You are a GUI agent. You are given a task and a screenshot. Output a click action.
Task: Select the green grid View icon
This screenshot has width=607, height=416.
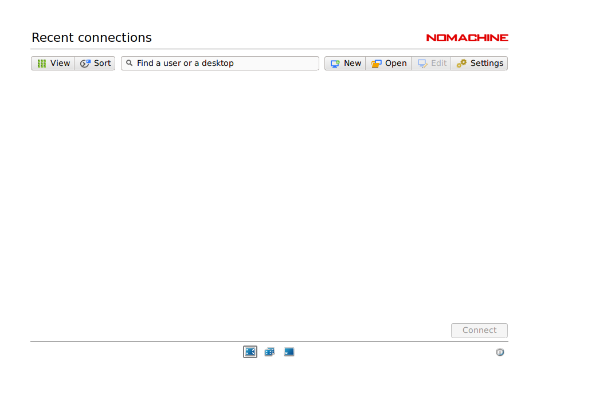click(41, 63)
